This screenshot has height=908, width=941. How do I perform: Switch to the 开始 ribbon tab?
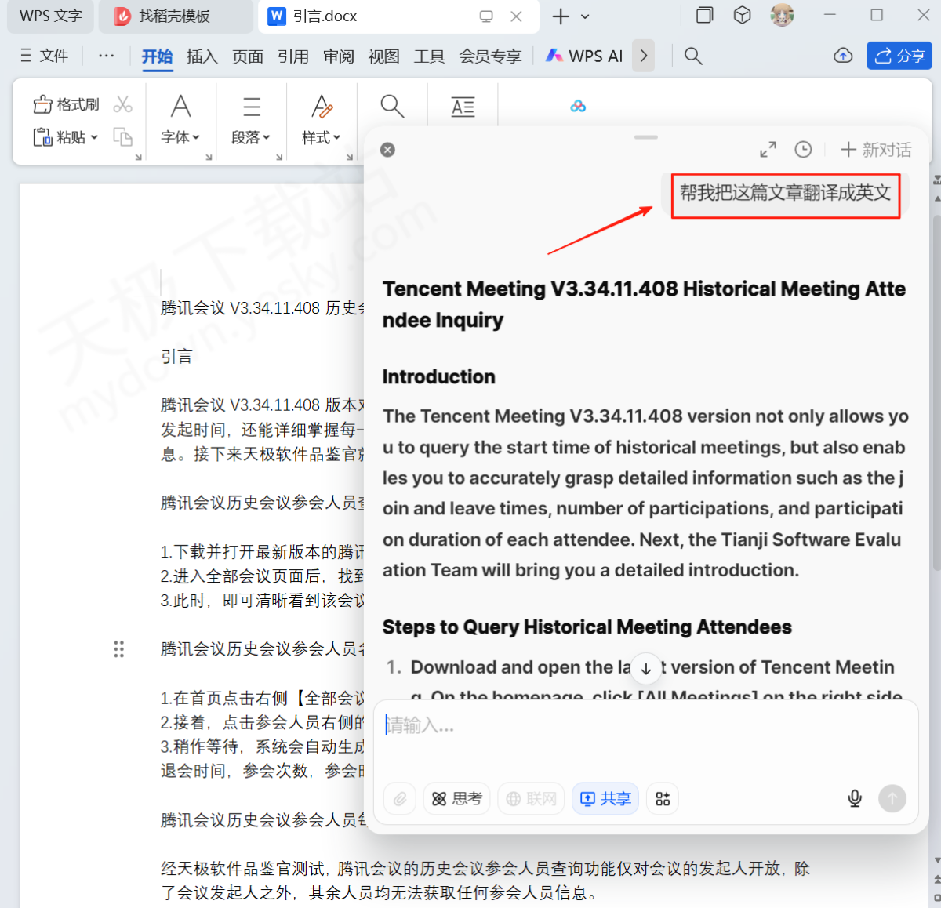[x=157, y=56]
